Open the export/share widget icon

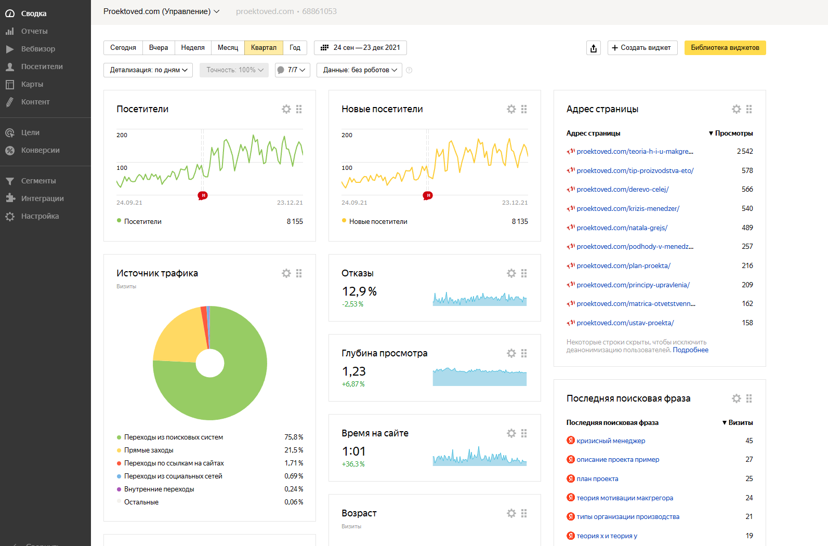(594, 48)
